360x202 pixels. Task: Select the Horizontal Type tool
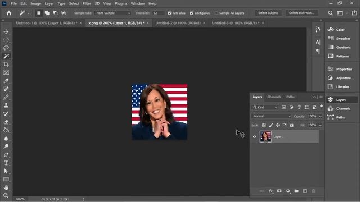pyautogui.click(x=6, y=163)
